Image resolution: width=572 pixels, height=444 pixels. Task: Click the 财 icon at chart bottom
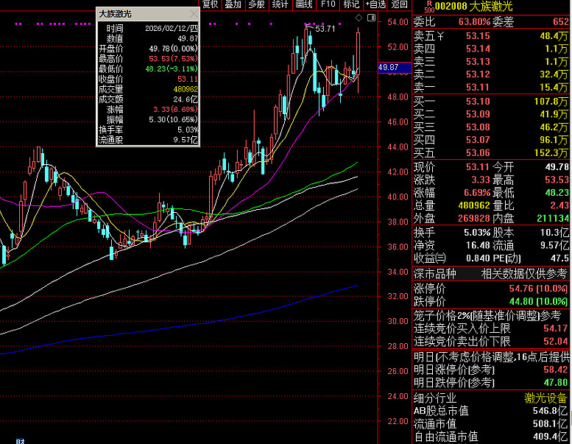[20, 441]
